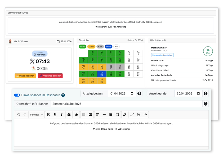Apply Underline formatting in the editor
The width and height of the screenshot is (223, 155).
[x=55, y=115]
